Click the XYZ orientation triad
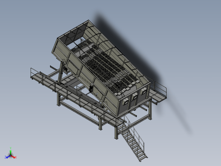This screenshot has height=166, width=221. pos(11,153)
